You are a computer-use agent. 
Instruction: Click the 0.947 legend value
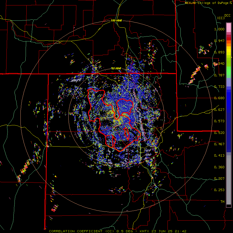point(219,41)
